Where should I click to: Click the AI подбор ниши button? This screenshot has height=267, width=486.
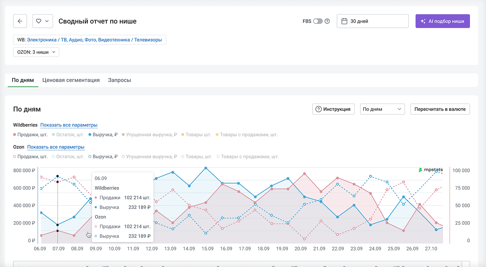click(443, 21)
